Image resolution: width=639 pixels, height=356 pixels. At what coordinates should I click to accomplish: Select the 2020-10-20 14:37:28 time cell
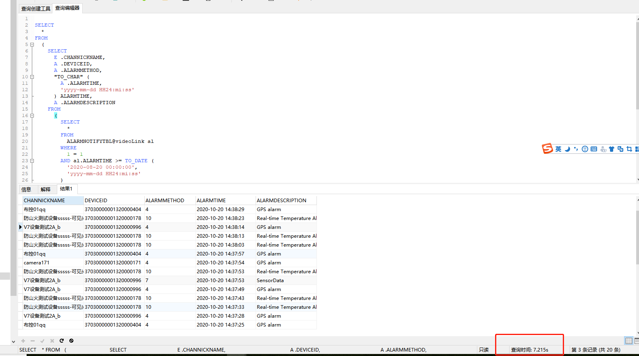pos(226,316)
